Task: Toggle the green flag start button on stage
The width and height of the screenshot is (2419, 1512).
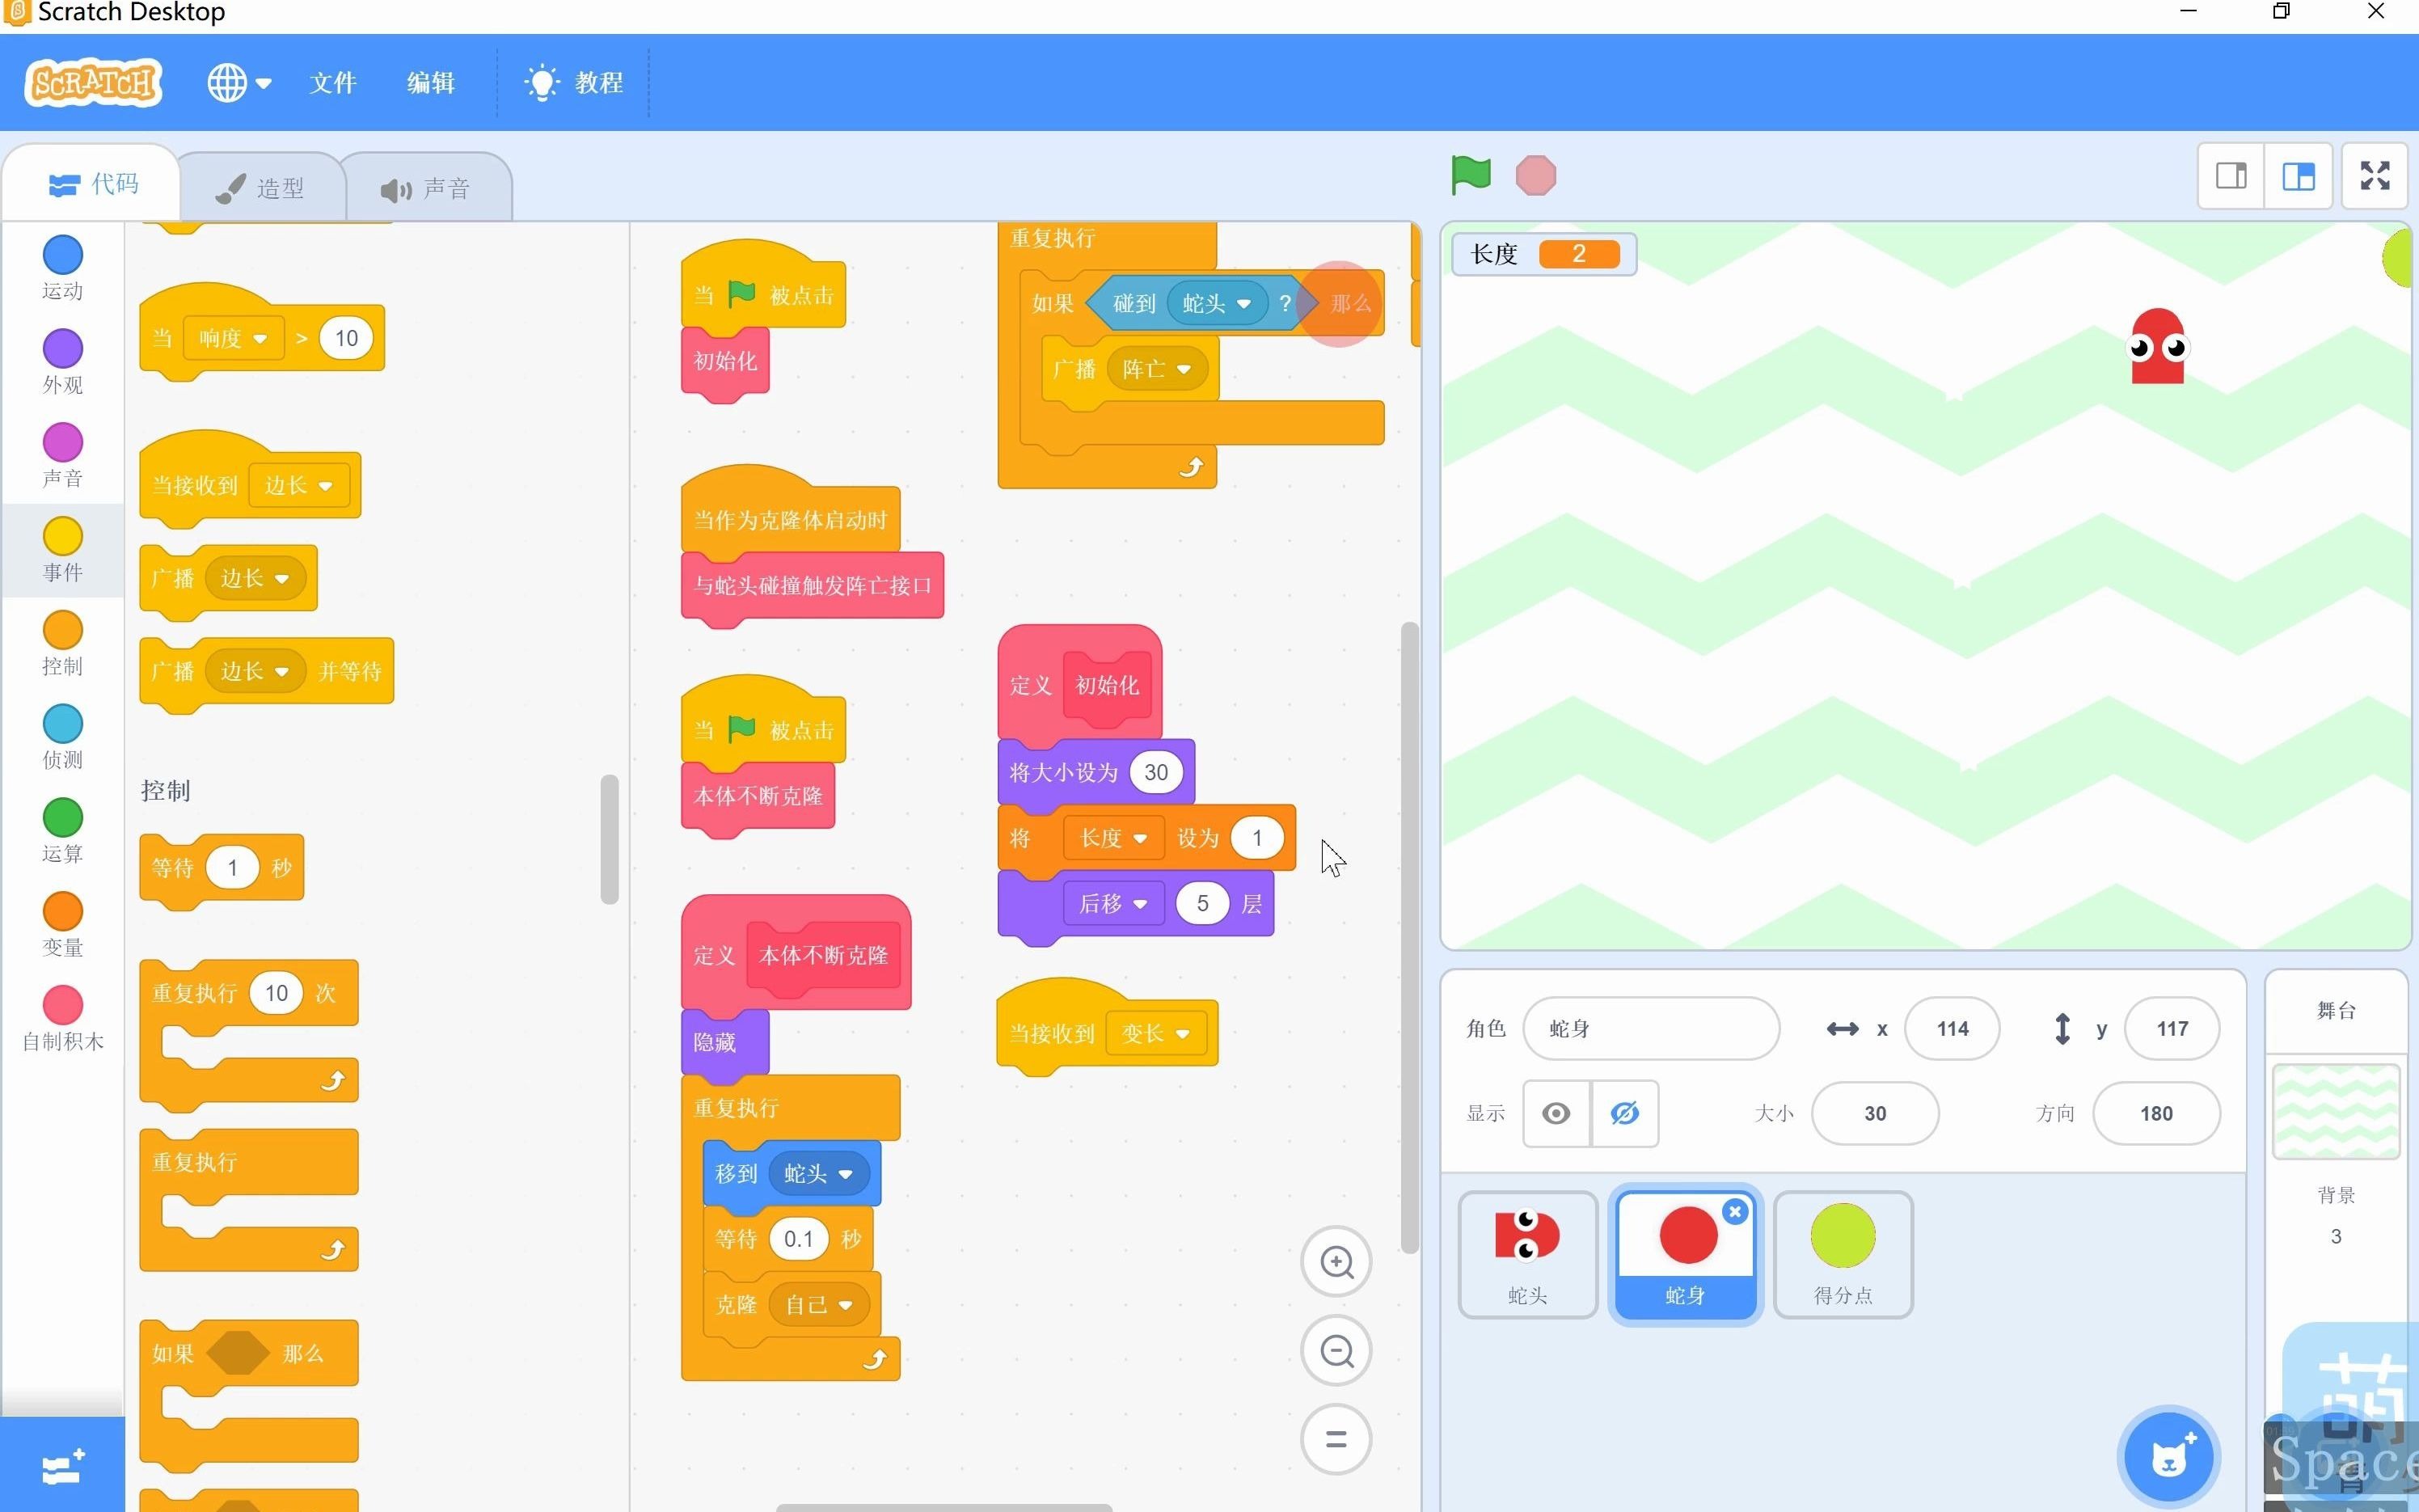Action: 1473,172
